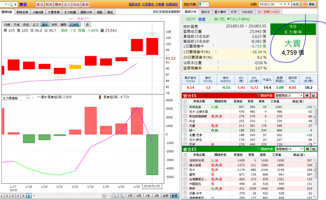
Task: Open the 交易屬性 link
Action: pos(148,5)
